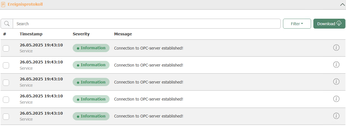Sort by the Timestamp column header
Viewport: 346px width, 126px height.
[x=31, y=34]
